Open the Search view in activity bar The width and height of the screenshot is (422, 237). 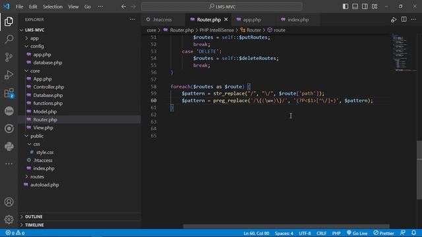[x=9, y=39]
